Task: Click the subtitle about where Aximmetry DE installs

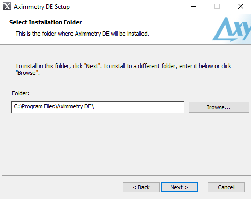Action: pyautogui.click(x=82, y=34)
